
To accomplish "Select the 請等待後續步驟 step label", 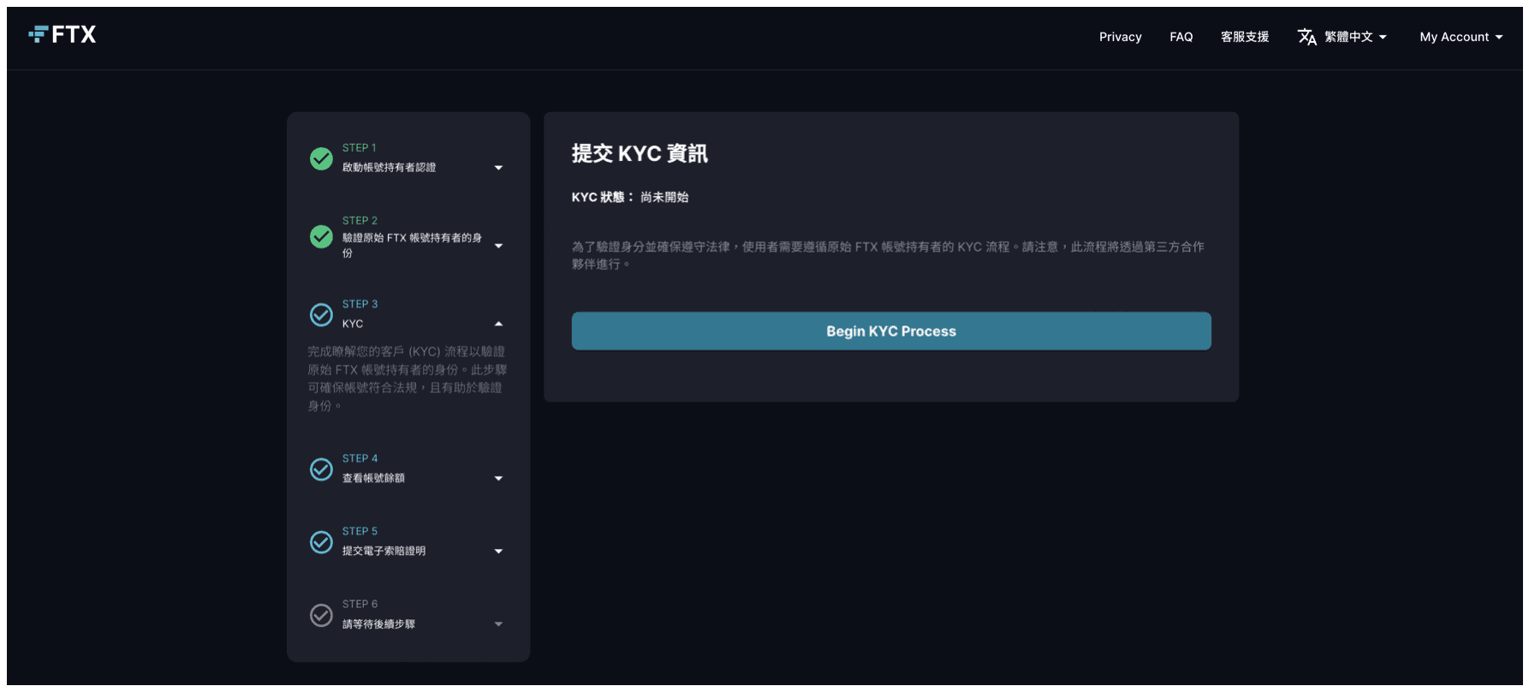I will 378,624.
